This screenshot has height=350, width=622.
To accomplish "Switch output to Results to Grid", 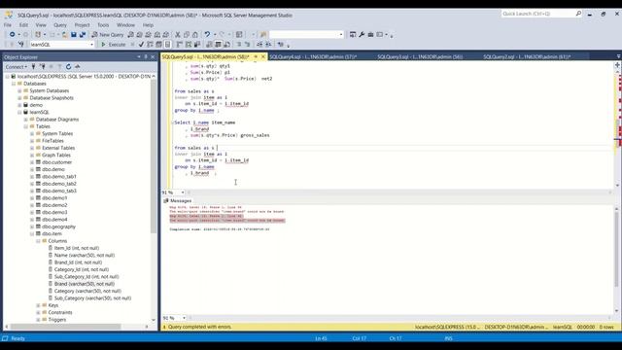I will pyautogui.click(x=218, y=45).
